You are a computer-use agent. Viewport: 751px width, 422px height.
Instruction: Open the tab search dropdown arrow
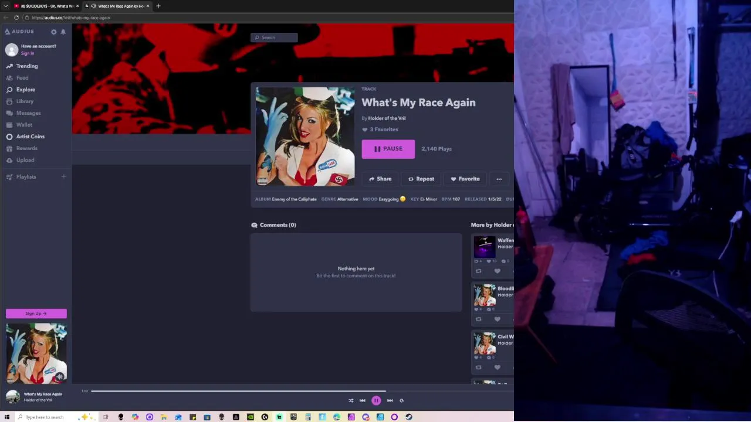(5, 6)
